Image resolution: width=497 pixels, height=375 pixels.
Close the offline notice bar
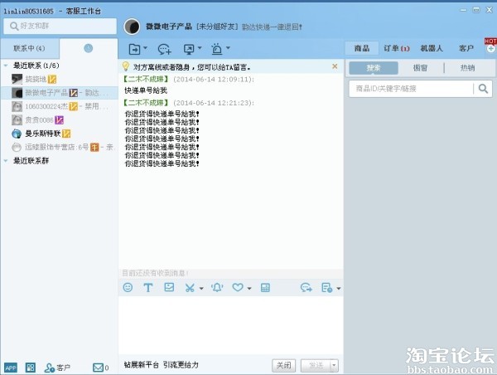(x=335, y=66)
